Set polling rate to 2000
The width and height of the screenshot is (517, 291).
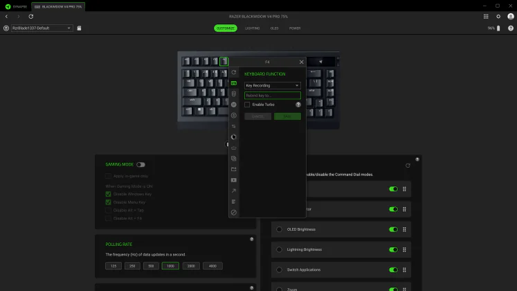[x=191, y=266]
